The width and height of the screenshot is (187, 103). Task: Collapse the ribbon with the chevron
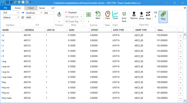point(185,8)
